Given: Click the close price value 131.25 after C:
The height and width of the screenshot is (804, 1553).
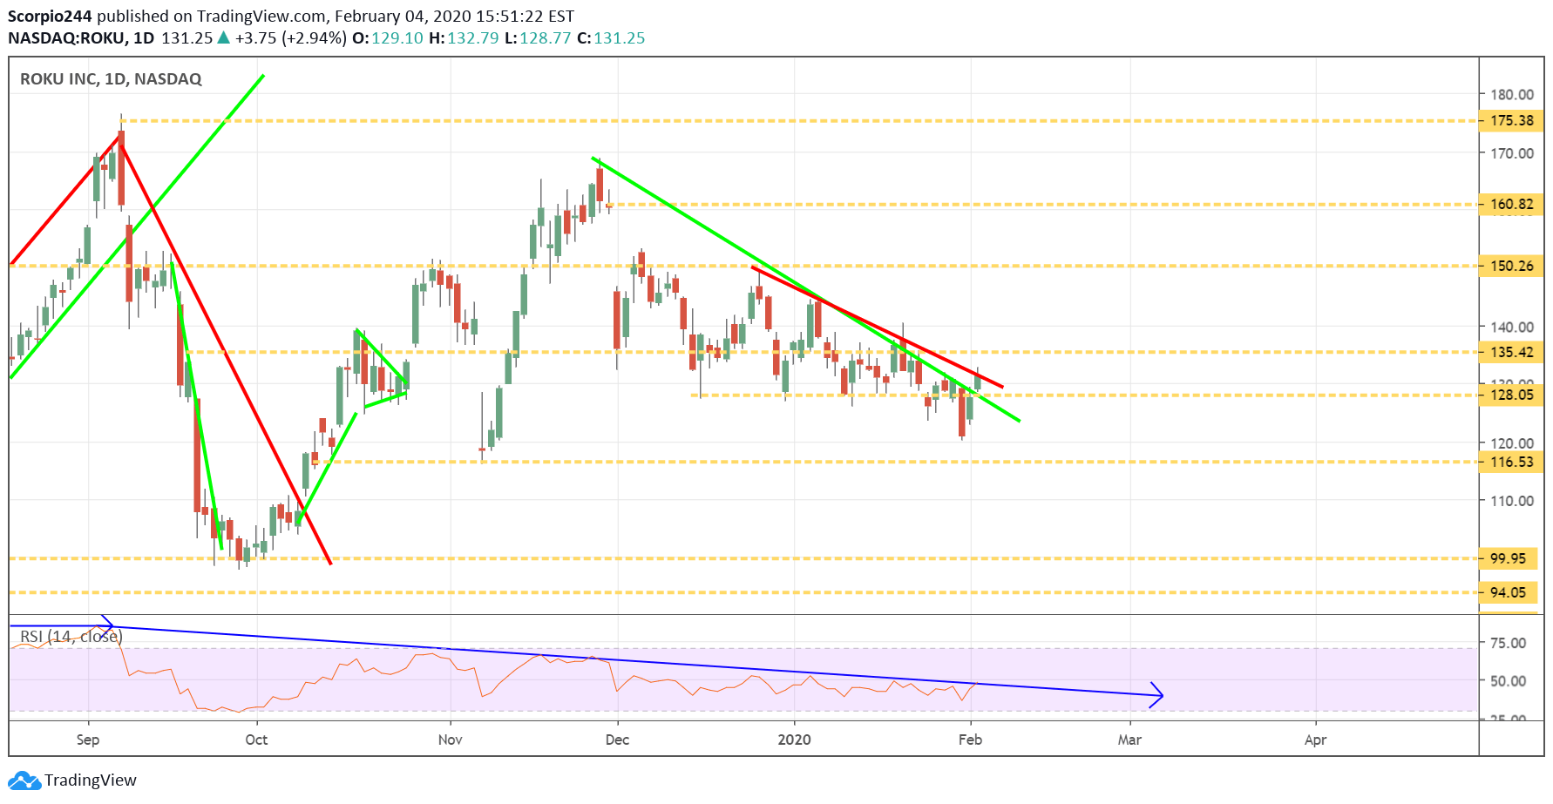Looking at the screenshot, I should [620, 38].
